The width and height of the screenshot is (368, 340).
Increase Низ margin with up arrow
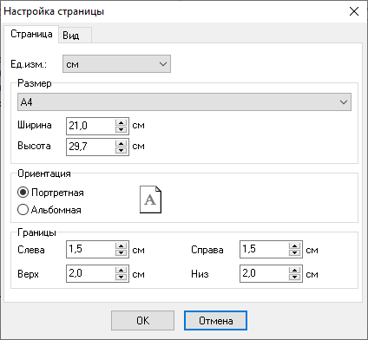(294, 271)
